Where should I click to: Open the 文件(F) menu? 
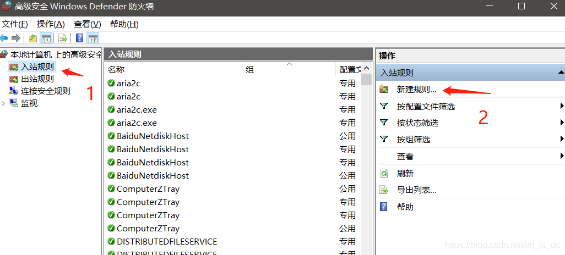tap(15, 24)
